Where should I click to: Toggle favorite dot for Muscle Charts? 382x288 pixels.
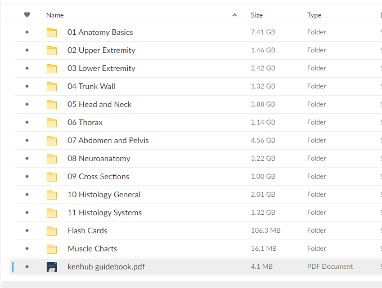[27, 249]
